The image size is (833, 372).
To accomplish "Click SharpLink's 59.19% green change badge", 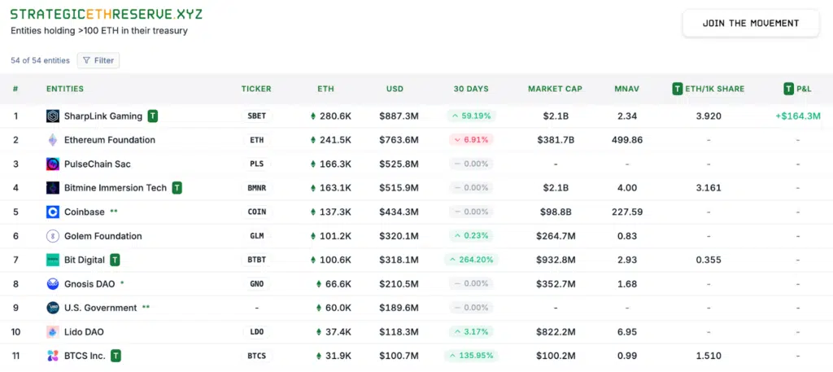I will (x=471, y=116).
